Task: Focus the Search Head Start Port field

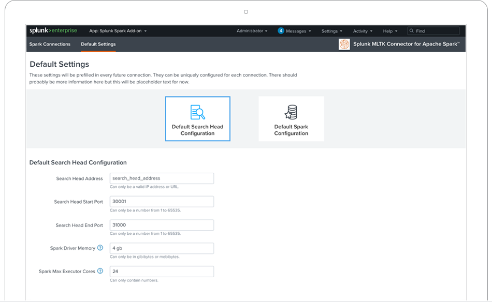Action: (162, 202)
